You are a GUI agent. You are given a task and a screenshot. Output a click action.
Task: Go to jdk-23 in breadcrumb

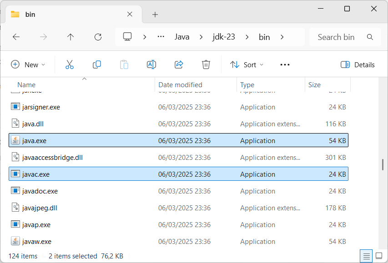coord(224,37)
